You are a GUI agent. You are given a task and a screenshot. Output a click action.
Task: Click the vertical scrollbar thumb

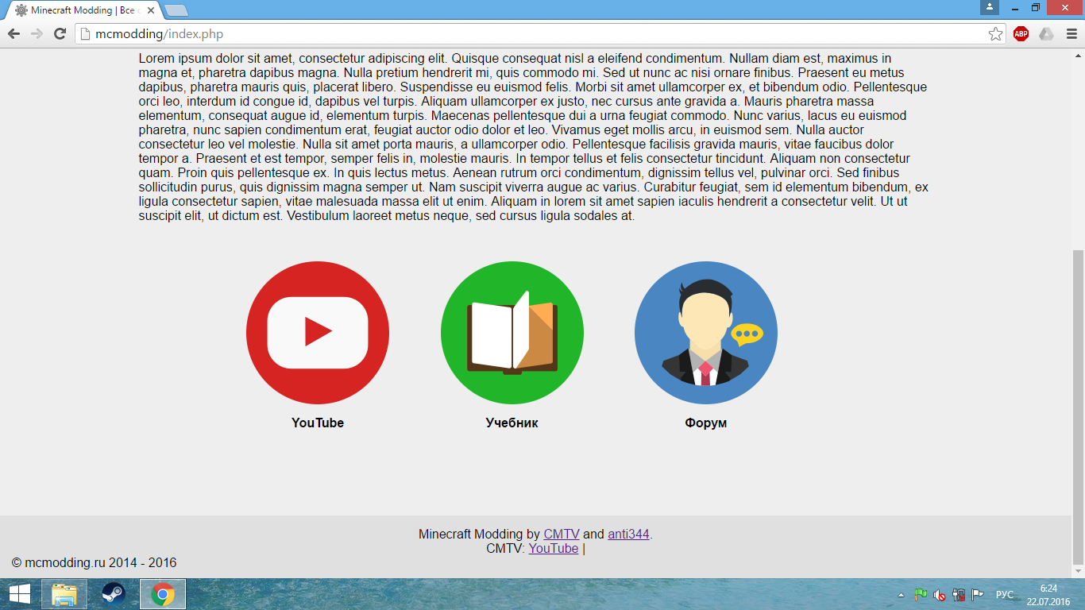click(1078, 407)
